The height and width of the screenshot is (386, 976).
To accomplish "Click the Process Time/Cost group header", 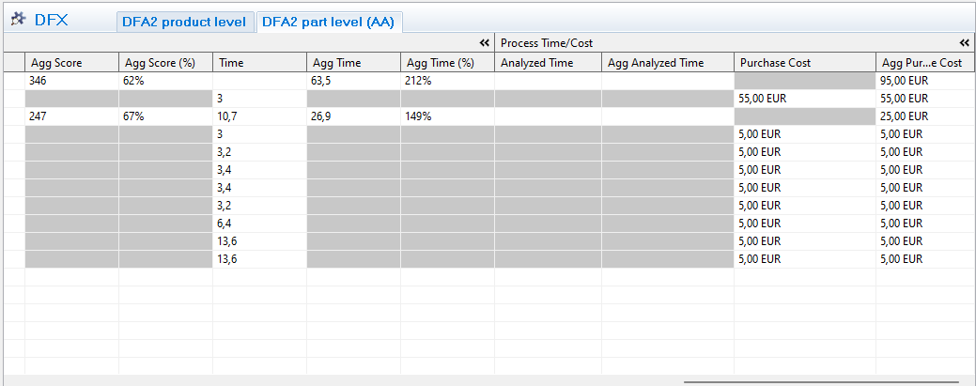I will (x=547, y=43).
